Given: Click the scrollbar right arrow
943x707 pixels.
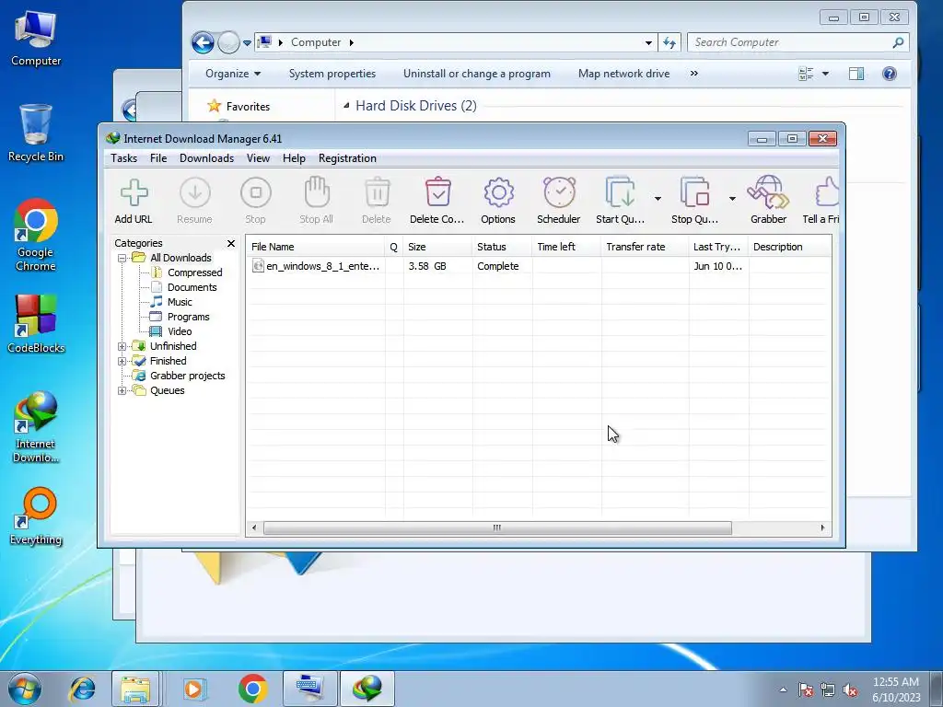Looking at the screenshot, I should pos(822,527).
